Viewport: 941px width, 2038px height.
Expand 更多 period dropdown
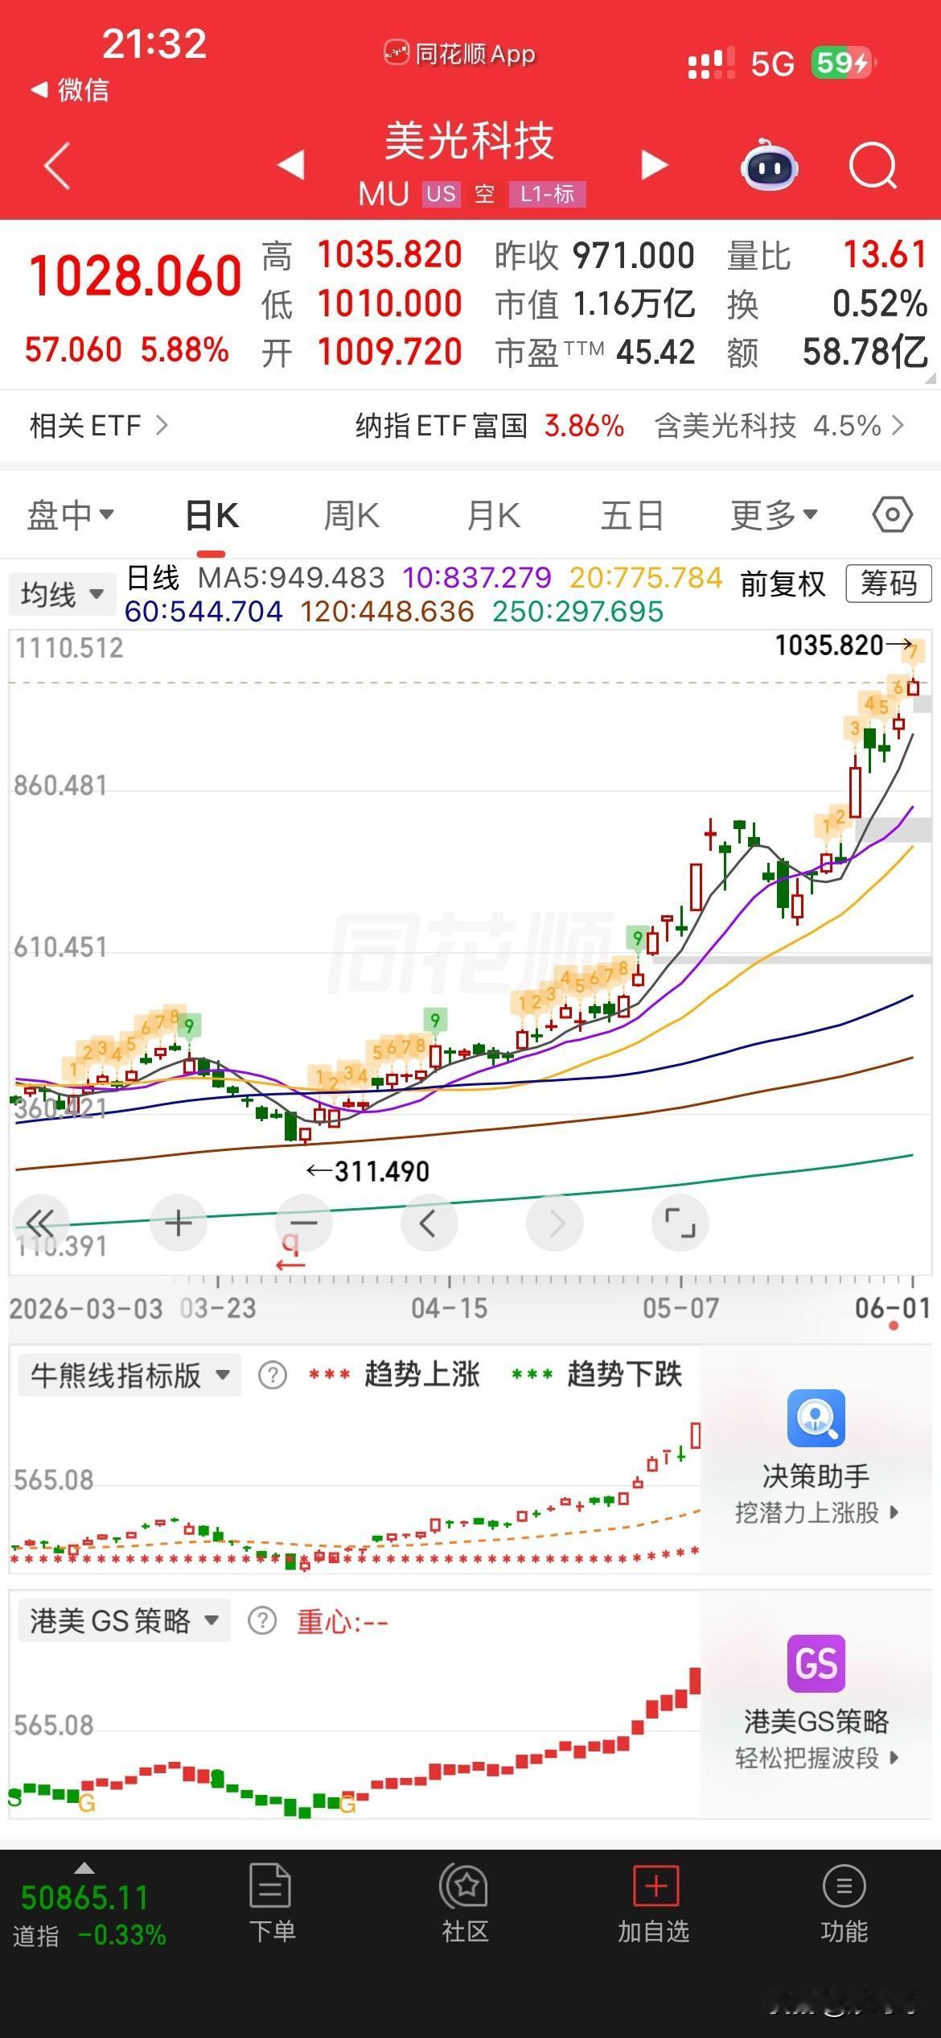[x=774, y=515]
